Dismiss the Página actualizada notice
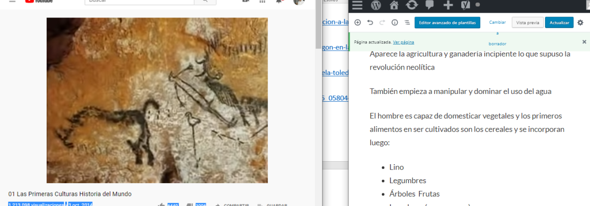Viewport: 590px width, 206px height. click(584, 42)
